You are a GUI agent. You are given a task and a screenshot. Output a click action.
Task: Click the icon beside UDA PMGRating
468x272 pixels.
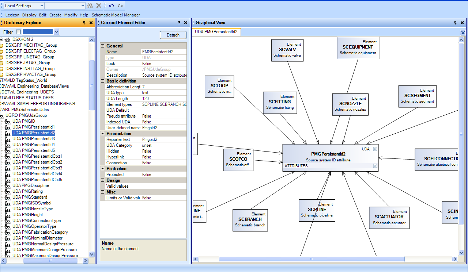coord(8,191)
